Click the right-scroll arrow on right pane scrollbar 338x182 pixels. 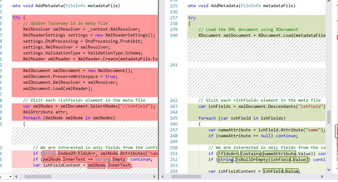click(x=322, y=177)
